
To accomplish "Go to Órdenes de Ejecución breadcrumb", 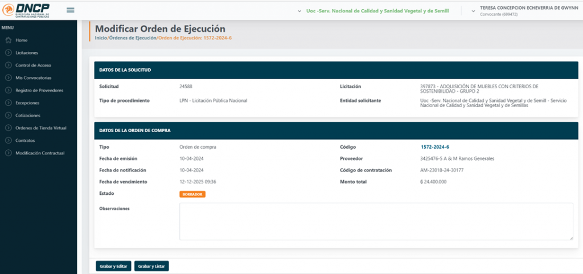I will 132,38.
